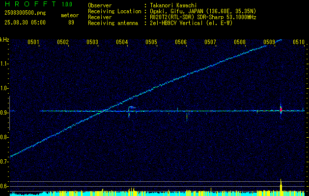The image size is (309, 196).
Task: Click frequency axis label 0.6
Action: (x=4, y=186)
